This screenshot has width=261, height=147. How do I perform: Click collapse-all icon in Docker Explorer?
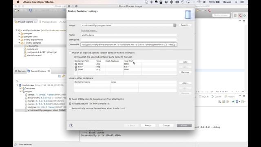click(x=60, y=76)
